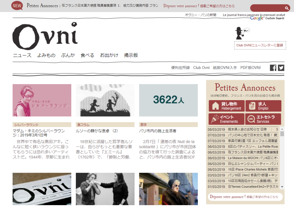Screen dimensions: 294x210
Task: Click the pipe-smoking man mascot icon
Action: 242,33
